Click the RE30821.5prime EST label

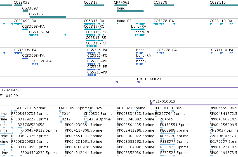[131, 108]
